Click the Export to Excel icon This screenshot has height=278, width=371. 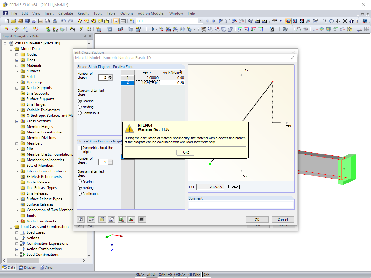[122, 220]
